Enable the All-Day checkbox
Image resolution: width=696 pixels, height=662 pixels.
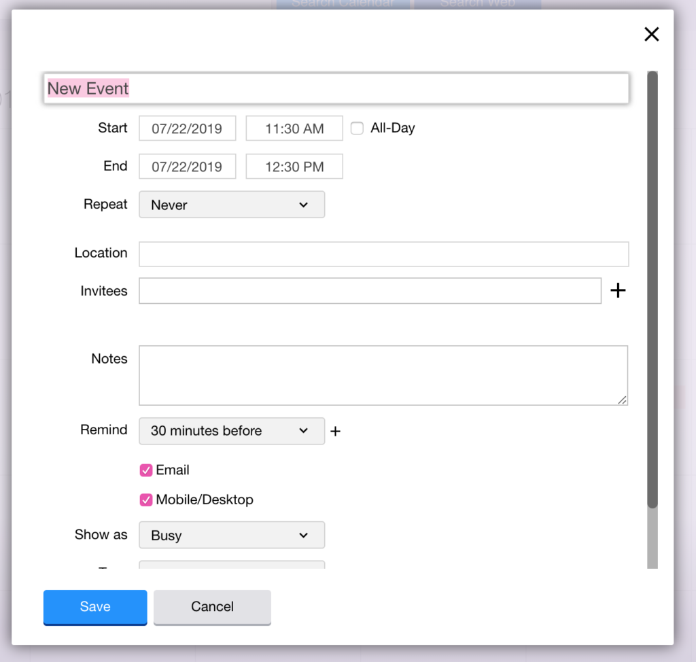click(357, 128)
